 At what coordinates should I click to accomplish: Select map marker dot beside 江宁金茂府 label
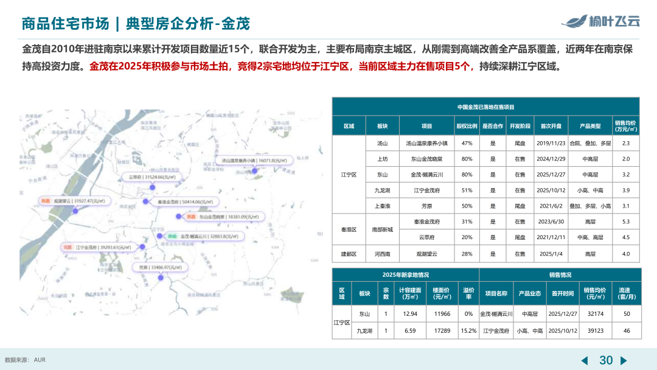142,247
